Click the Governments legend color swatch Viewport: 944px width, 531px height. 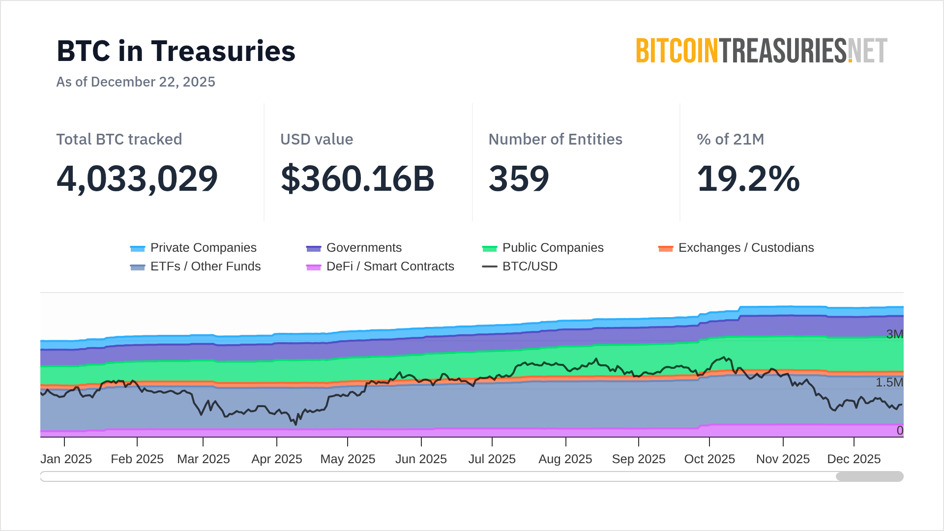click(x=314, y=248)
